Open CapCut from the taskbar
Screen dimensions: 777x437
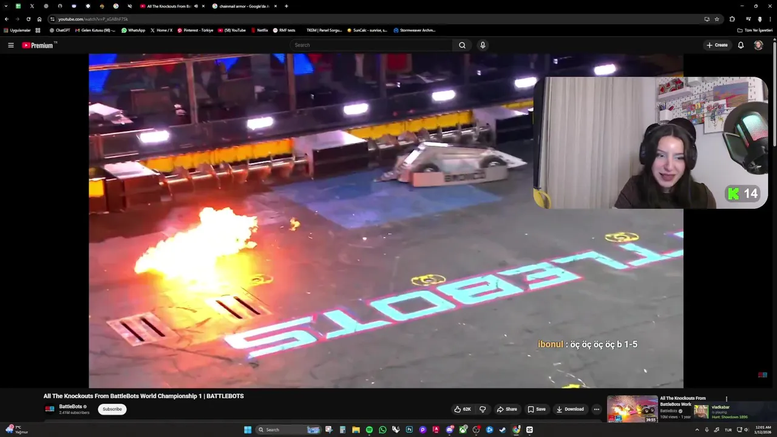pos(529,430)
